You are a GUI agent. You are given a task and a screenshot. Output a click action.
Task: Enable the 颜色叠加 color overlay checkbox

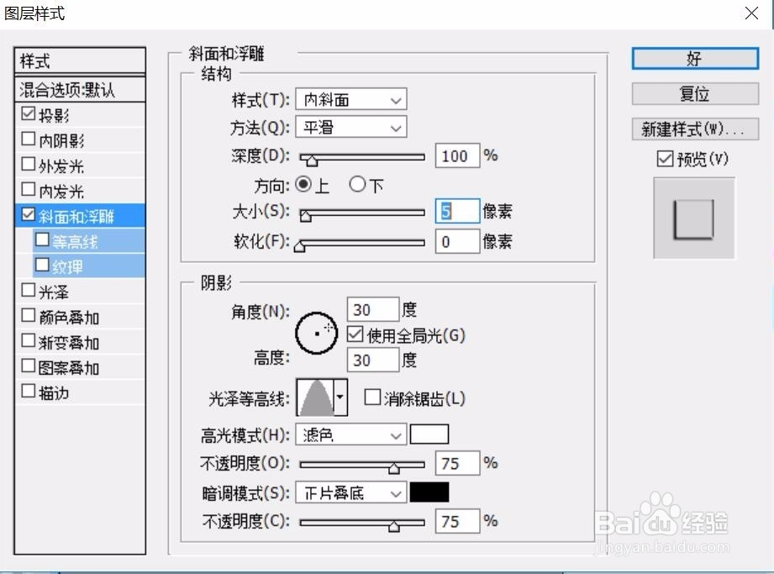point(28,316)
